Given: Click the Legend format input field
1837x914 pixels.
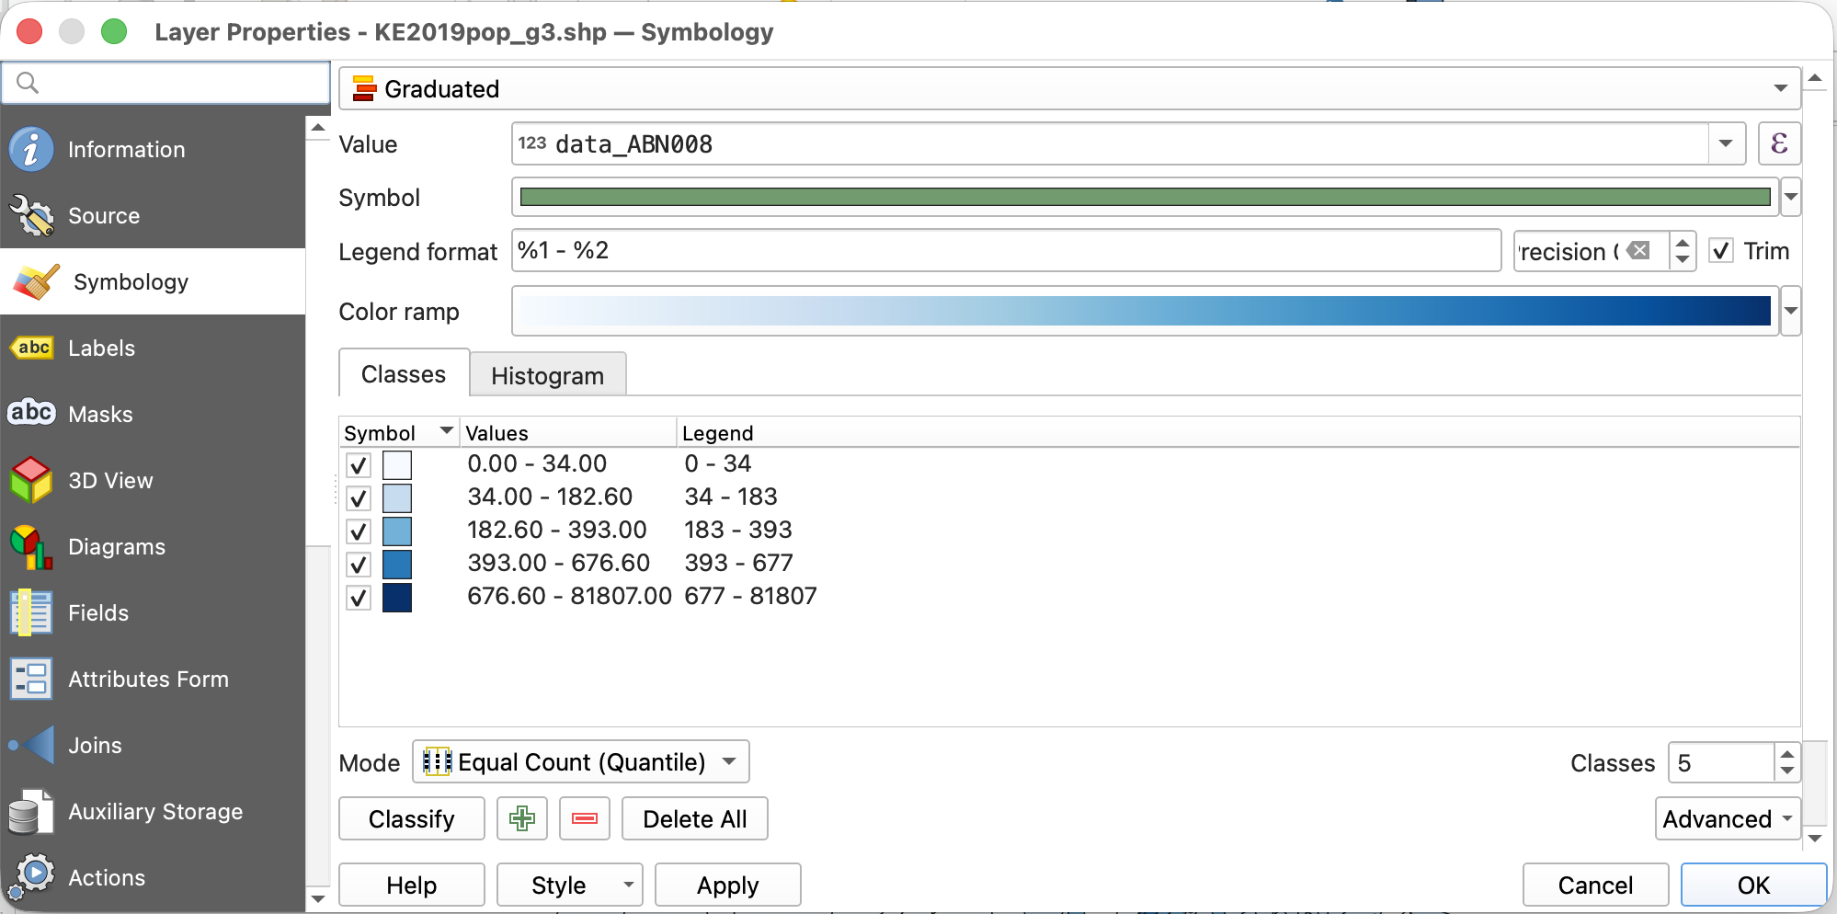Looking at the screenshot, I should 1007,250.
